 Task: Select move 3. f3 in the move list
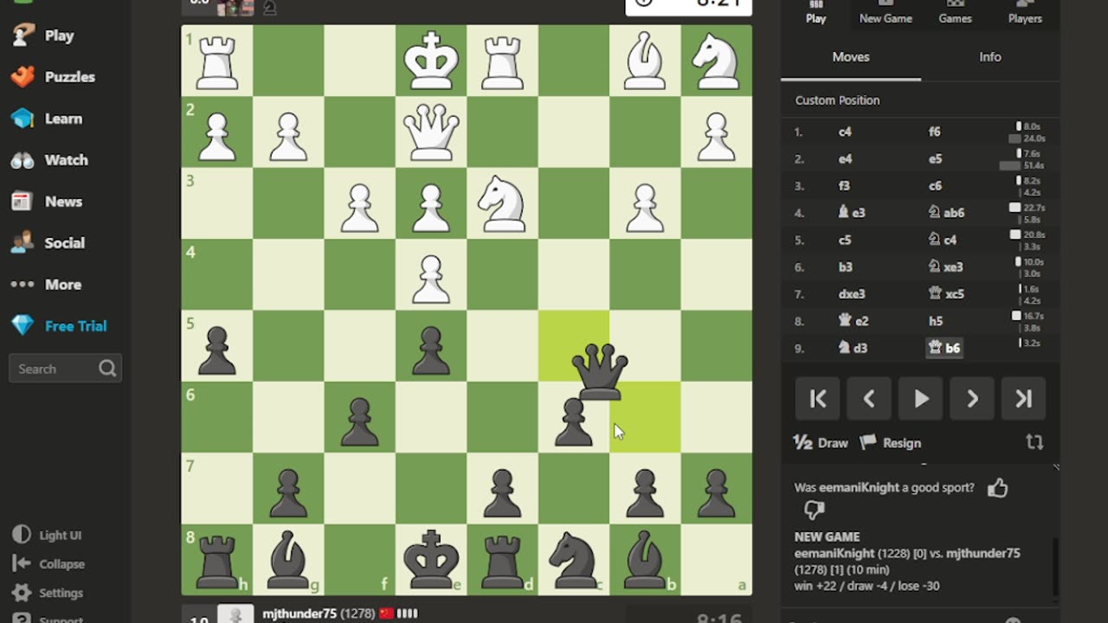point(844,186)
